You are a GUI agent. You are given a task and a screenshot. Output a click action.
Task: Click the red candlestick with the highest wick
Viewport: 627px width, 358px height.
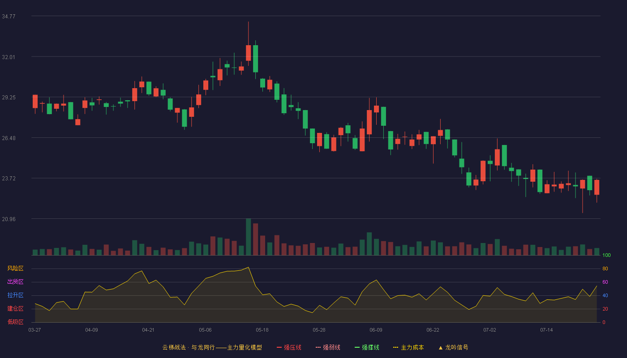pyautogui.click(x=248, y=53)
